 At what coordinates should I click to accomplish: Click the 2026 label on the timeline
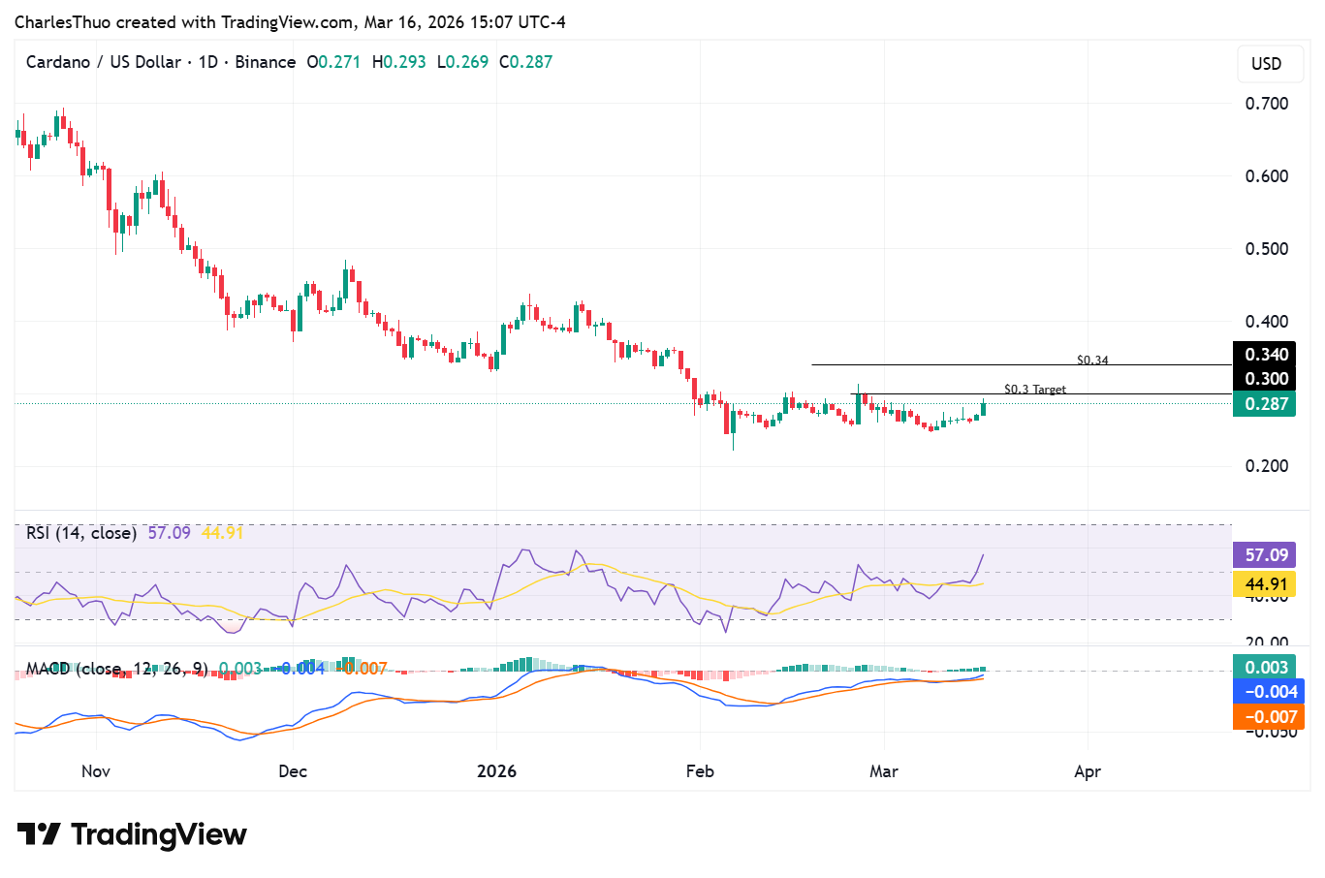497,771
